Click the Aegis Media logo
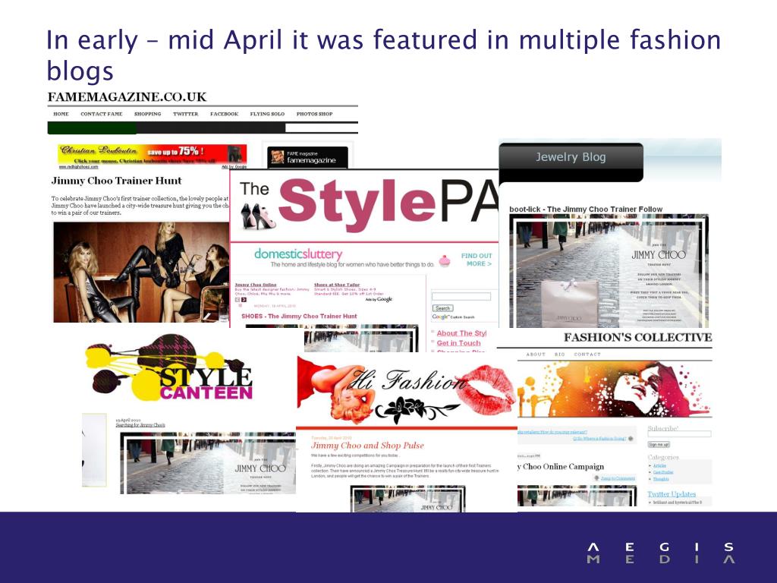 coord(661,553)
